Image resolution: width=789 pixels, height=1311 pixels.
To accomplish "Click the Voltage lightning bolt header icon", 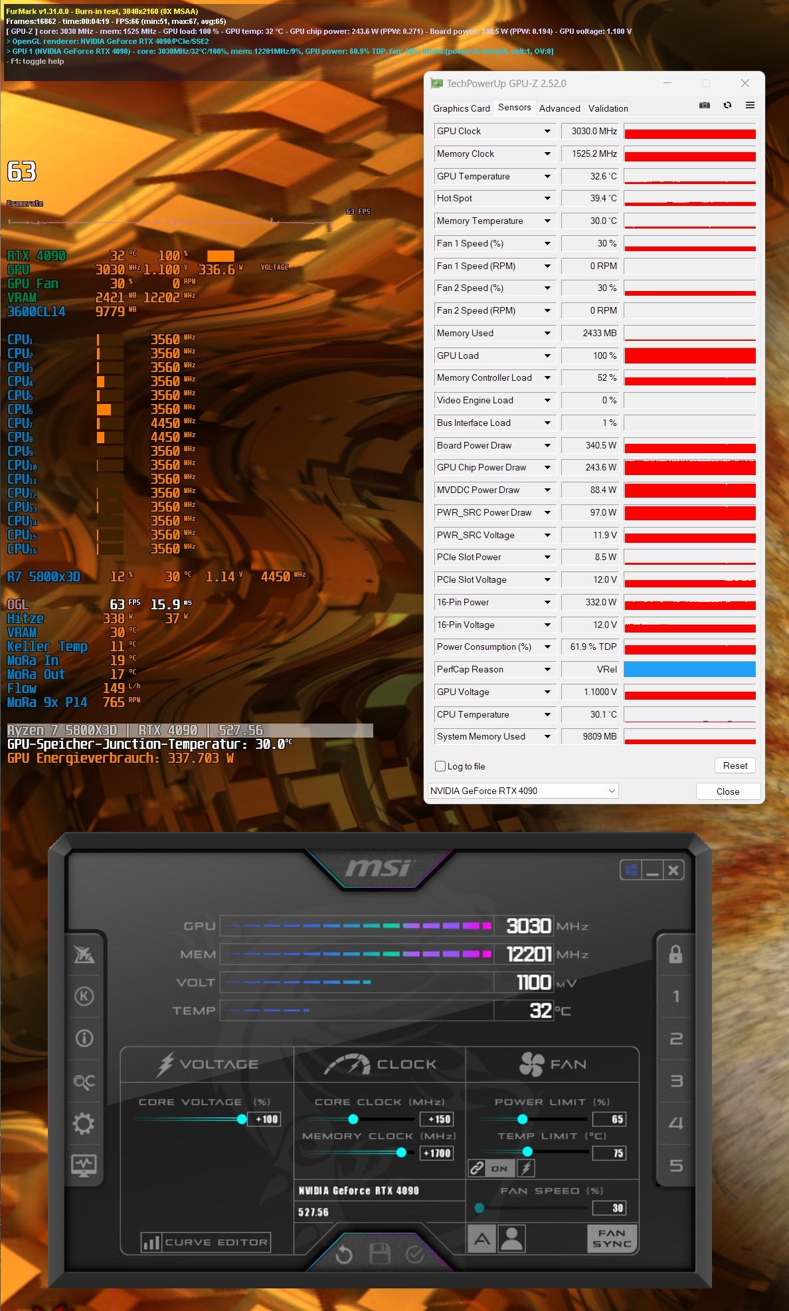I will point(165,1064).
